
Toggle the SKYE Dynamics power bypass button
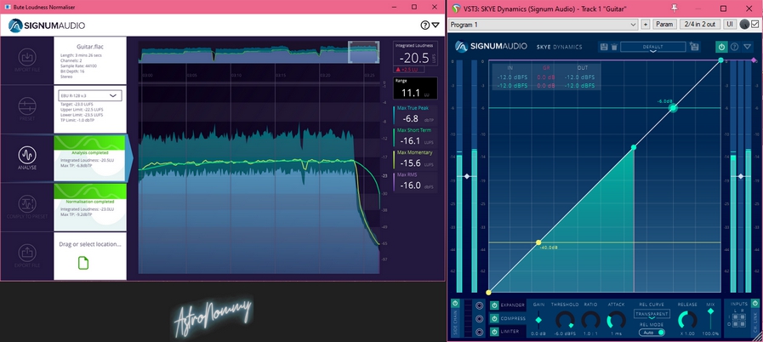721,48
